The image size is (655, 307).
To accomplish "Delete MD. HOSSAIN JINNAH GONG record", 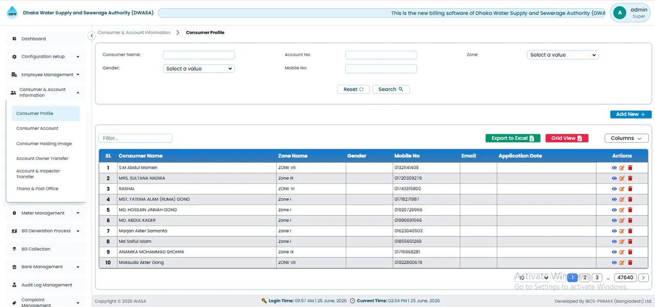I will [630, 210].
